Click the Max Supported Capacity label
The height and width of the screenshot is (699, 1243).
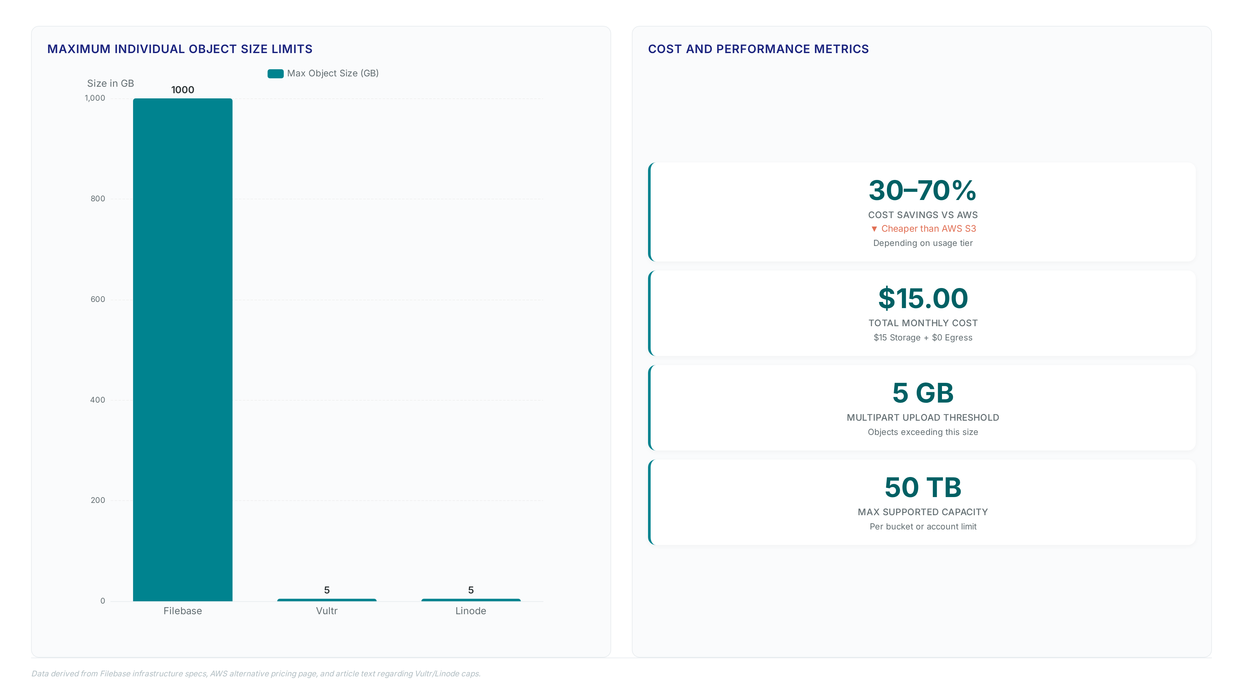coord(923,512)
